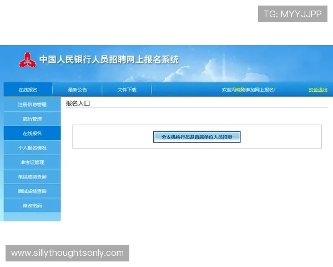Open the 最新公告 tab
Screen dimensions: 333x267
[x=77, y=90]
